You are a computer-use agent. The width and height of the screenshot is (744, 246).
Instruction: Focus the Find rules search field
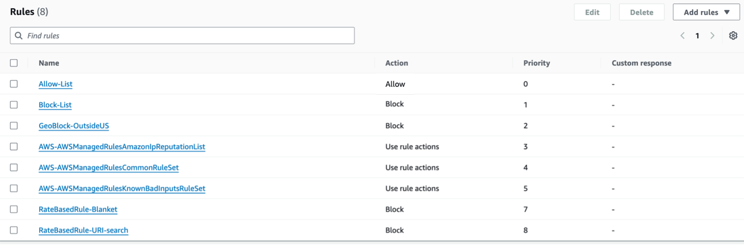click(187, 36)
